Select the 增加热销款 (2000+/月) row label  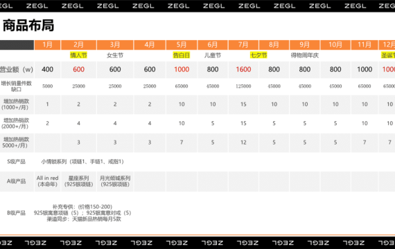[x=16, y=123]
